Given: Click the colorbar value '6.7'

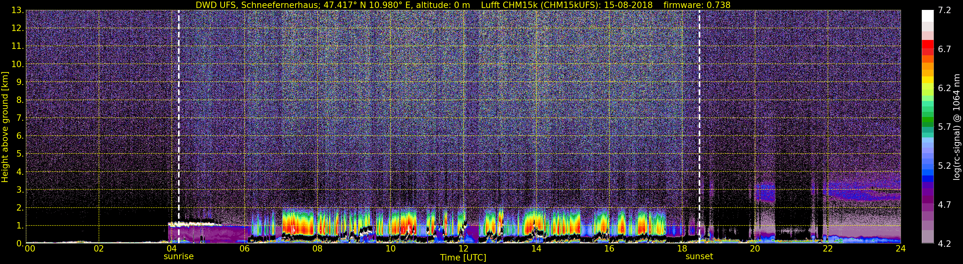Looking at the screenshot, I should click(x=944, y=49).
